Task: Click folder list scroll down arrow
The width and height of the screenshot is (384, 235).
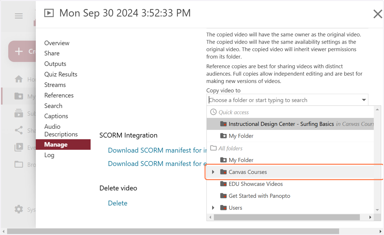Action: click(x=377, y=210)
